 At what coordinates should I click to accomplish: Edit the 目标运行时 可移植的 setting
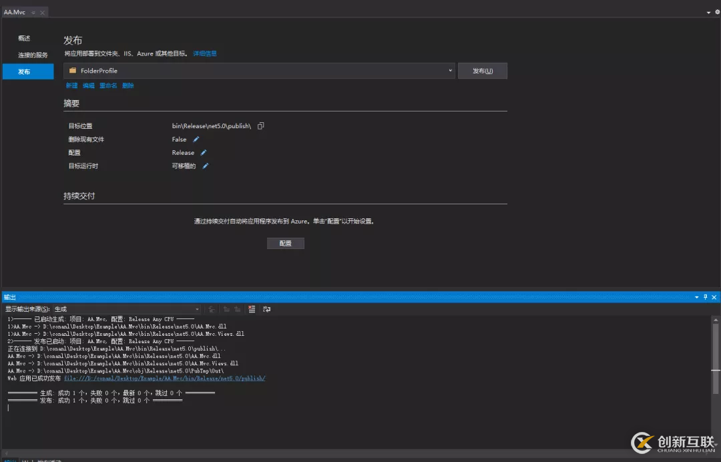click(206, 166)
